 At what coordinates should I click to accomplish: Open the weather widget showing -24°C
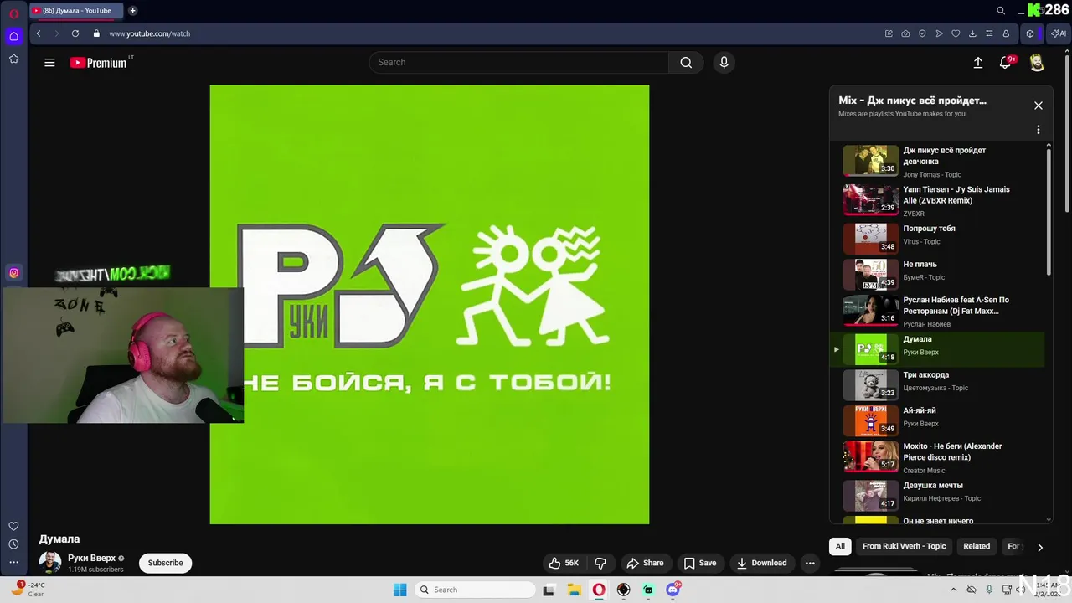(x=28, y=590)
